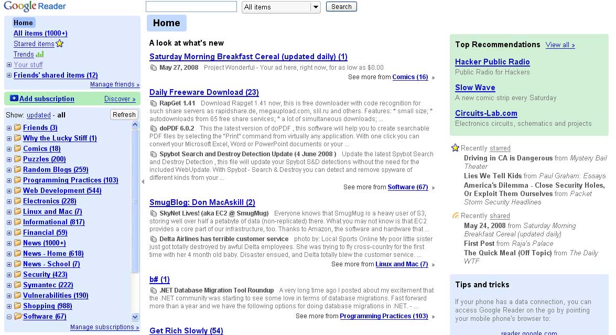This screenshot has width=616, height=335.
Task: Open the News - Home (618) folder
Action: [x=53, y=253]
